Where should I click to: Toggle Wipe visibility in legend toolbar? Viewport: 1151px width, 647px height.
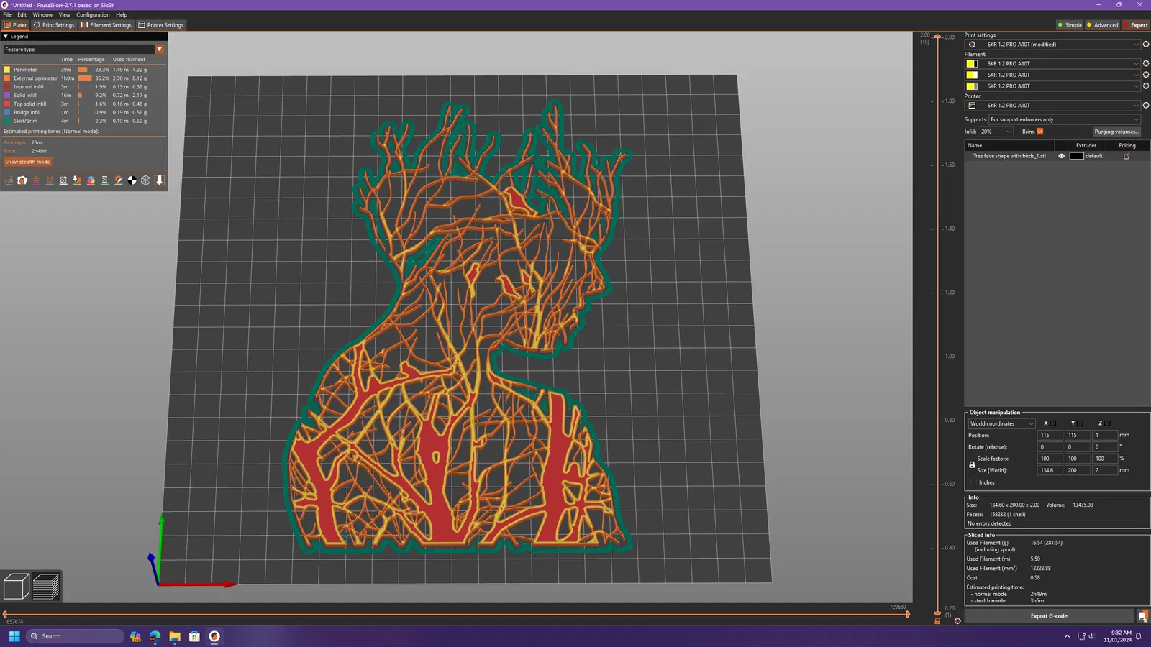[x=22, y=180]
